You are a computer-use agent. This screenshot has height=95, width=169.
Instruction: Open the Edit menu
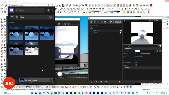coord(4,3)
